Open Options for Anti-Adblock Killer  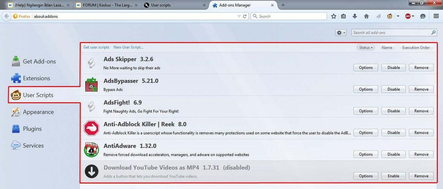[x=366, y=133]
